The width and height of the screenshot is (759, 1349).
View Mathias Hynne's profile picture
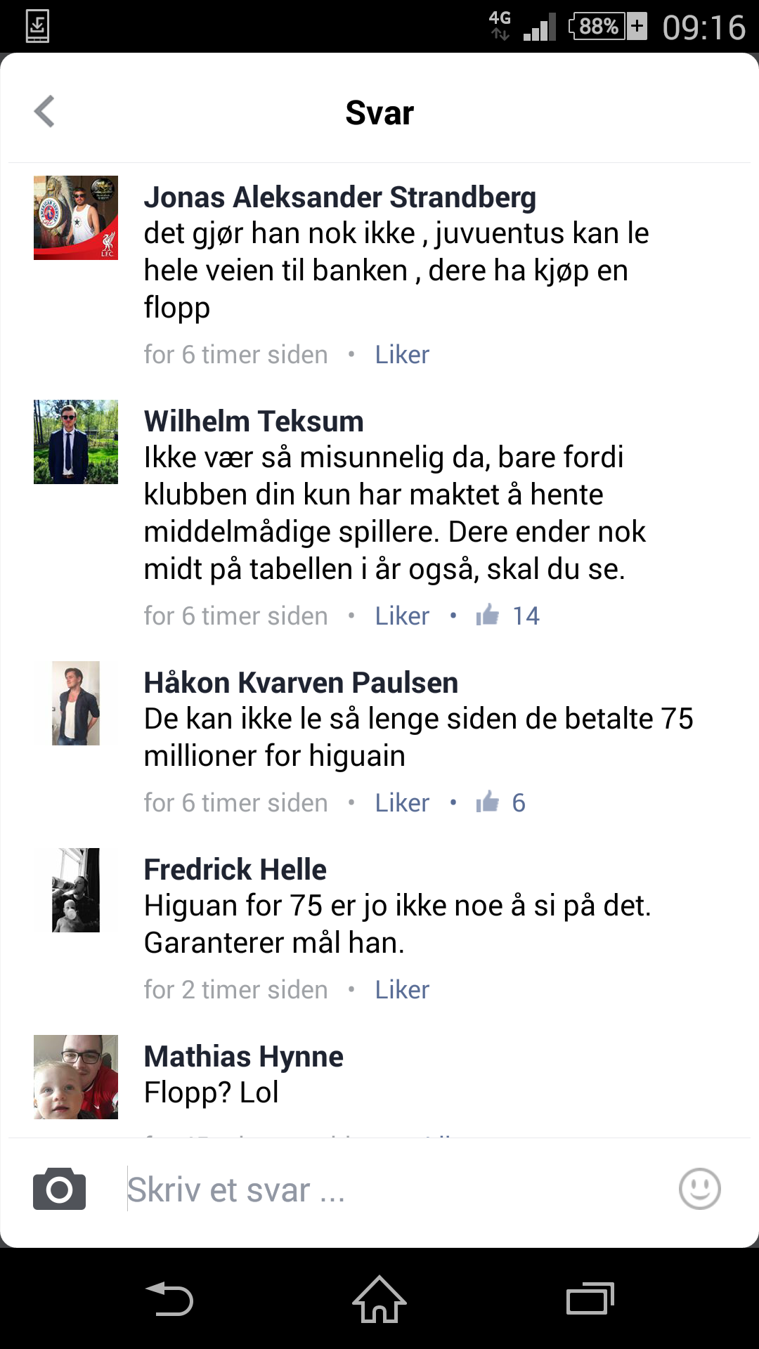76,1077
